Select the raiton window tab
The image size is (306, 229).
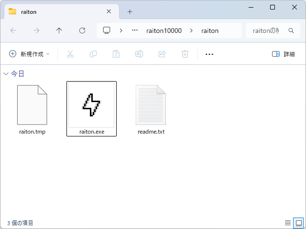(62, 11)
